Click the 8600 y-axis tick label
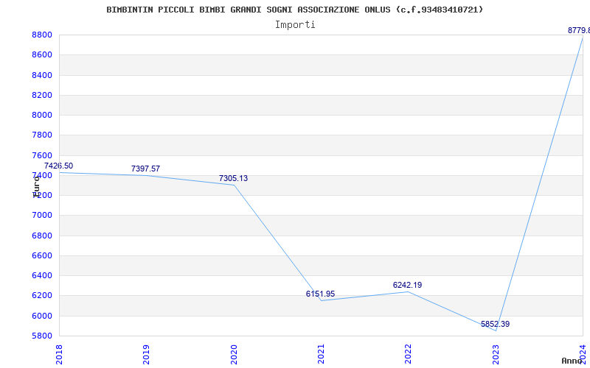 [42, 54]
